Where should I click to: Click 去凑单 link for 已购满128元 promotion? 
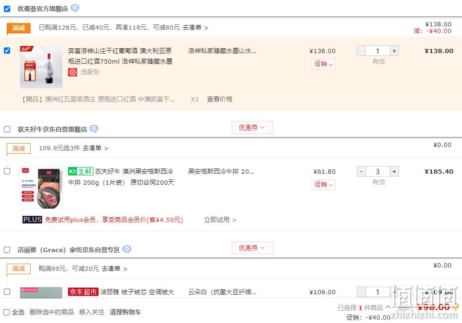195,27
